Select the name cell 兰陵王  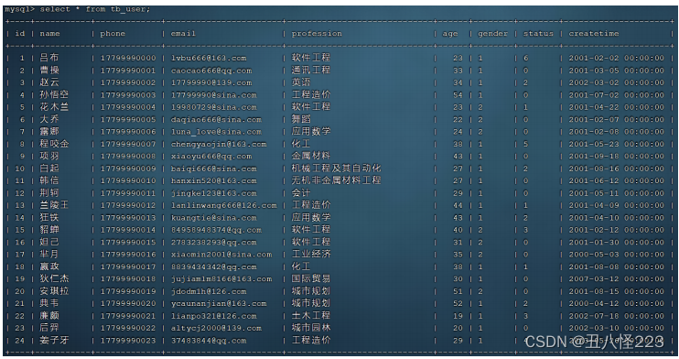point(54,205)
